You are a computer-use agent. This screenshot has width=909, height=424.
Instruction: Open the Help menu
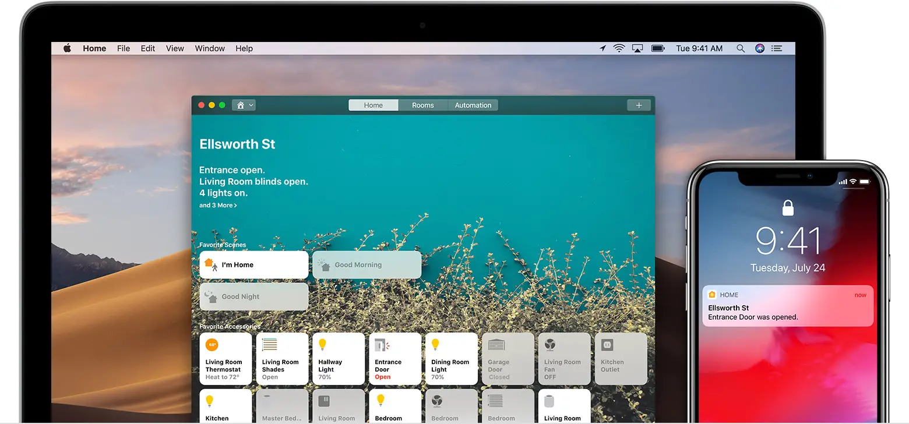(244, 48)
